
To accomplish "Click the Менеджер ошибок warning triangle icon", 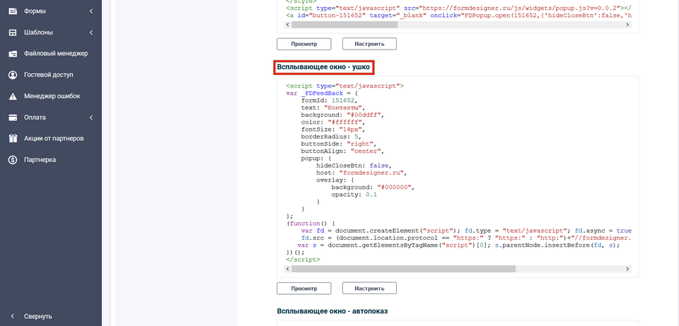I will 13,96.
